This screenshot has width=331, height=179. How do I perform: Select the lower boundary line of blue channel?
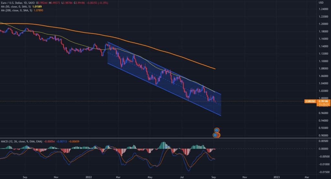[162, 88]
